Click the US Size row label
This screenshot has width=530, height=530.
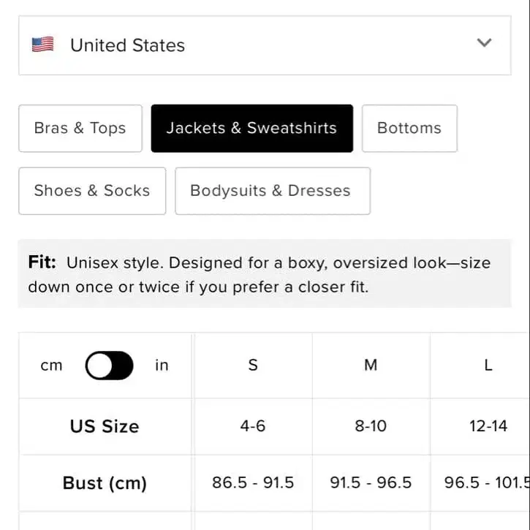tap(105, 426)
